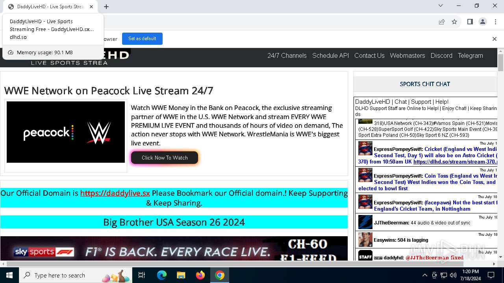
Task: Open the Discord link in navigation
Action: (x=441, y=55)
